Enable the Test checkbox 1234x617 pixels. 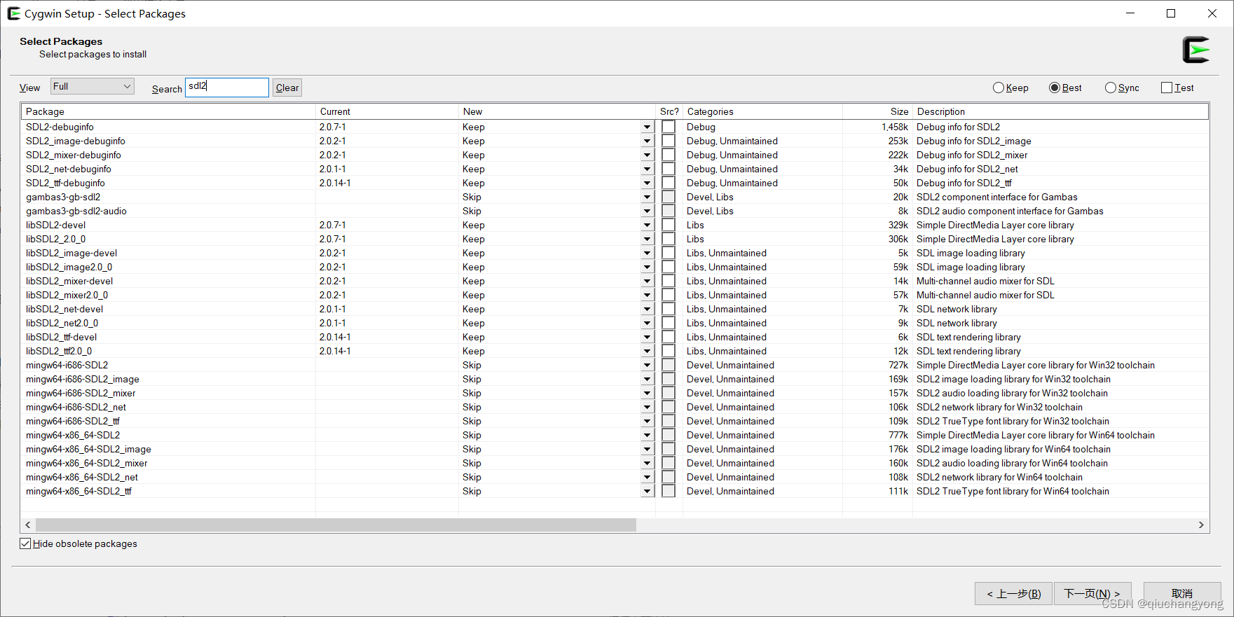tap(1167, 88)
